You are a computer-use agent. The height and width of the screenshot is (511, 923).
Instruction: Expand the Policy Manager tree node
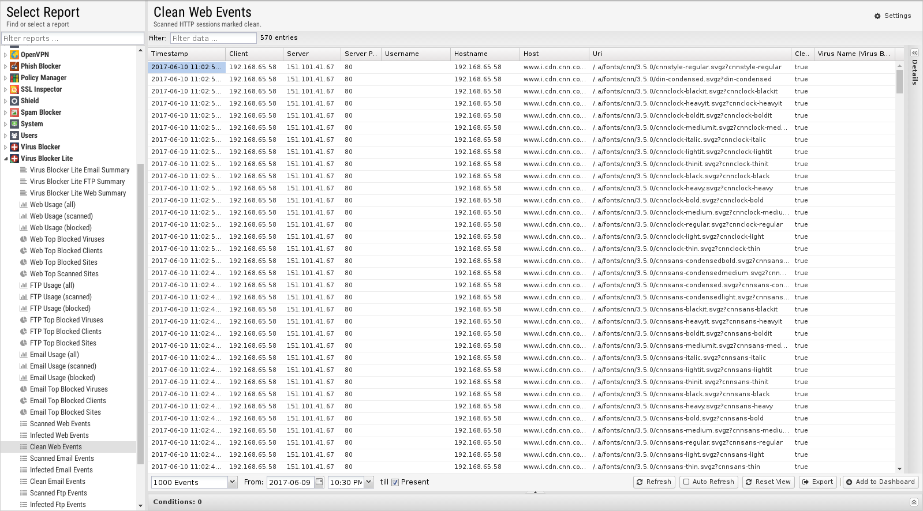6,78
